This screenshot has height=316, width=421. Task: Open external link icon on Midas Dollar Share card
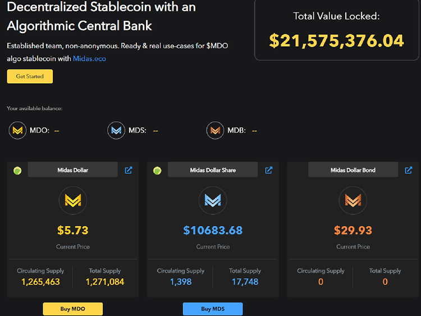[x=269, y=170]
